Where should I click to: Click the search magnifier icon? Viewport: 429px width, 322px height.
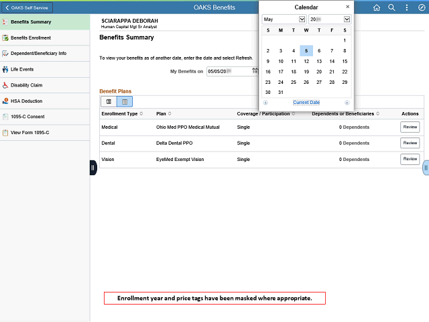tap(391, 7)
